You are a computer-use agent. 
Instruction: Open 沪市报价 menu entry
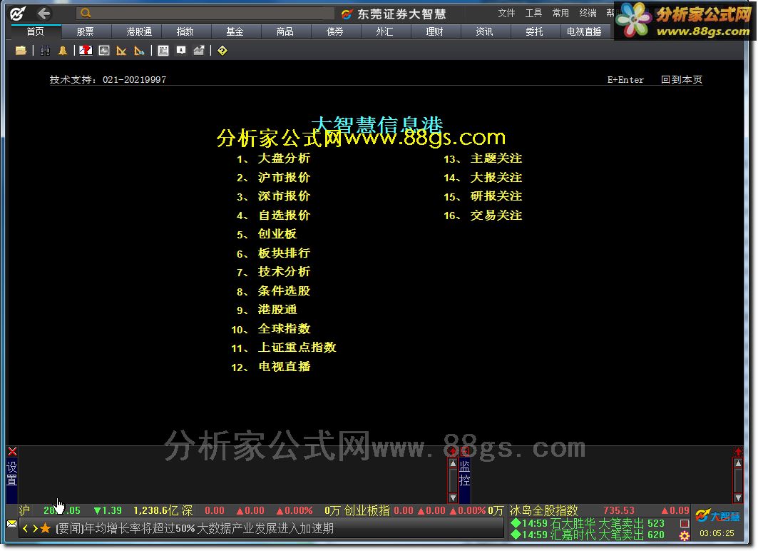coord(284,177)
